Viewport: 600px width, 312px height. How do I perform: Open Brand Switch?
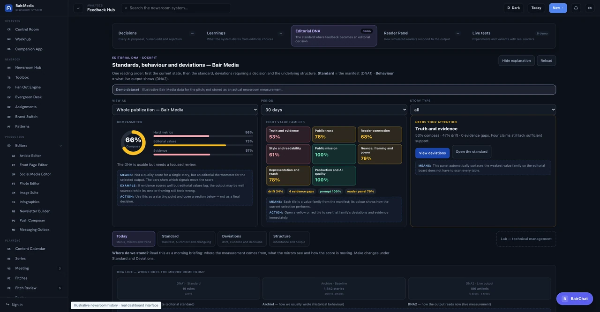coord(34,117)
